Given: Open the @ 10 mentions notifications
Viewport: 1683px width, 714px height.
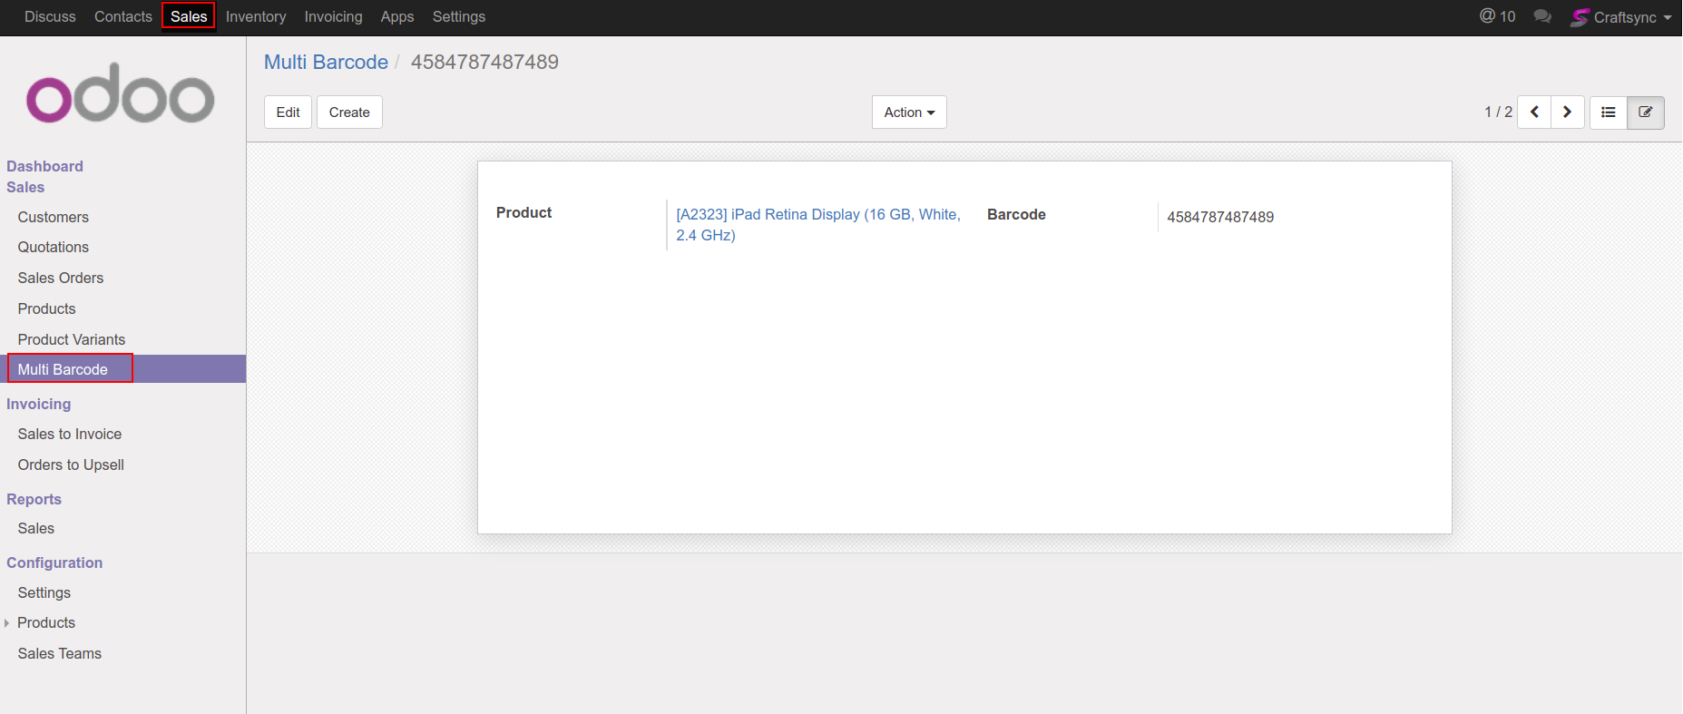Looking at the screenshot, I should pos(1498,16).
